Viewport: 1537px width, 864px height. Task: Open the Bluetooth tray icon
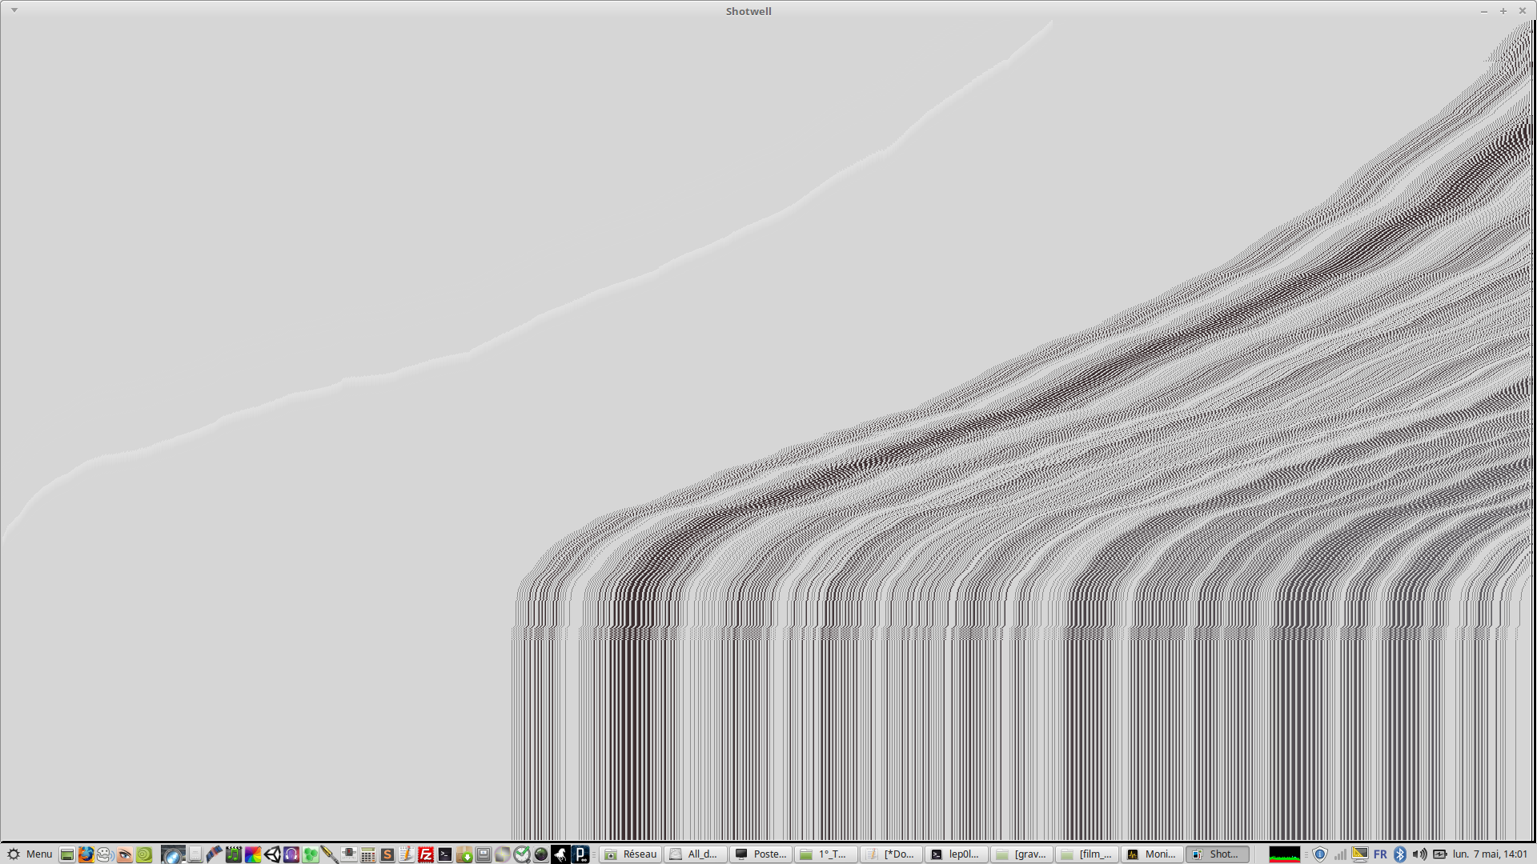(x=1399, y=854)
